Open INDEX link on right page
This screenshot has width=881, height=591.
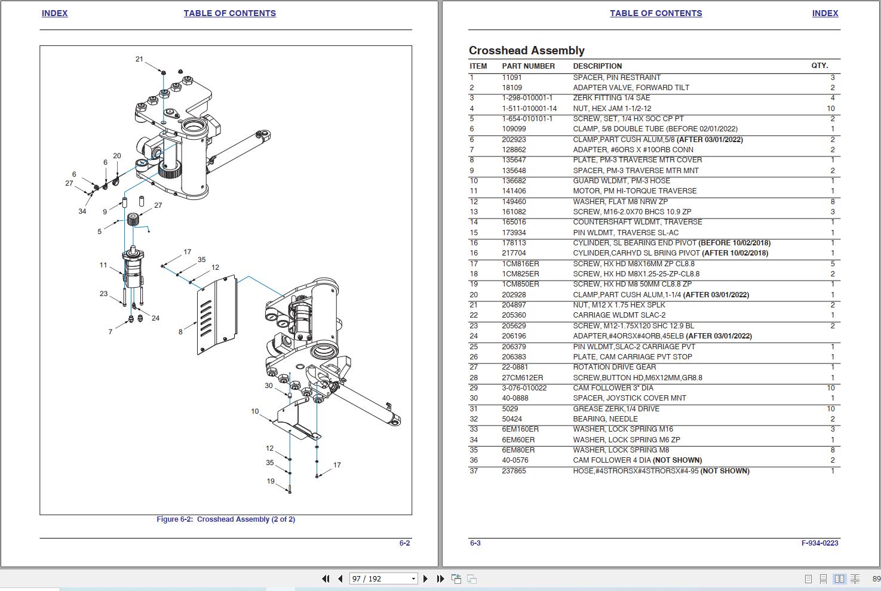[x=825, y=13]
